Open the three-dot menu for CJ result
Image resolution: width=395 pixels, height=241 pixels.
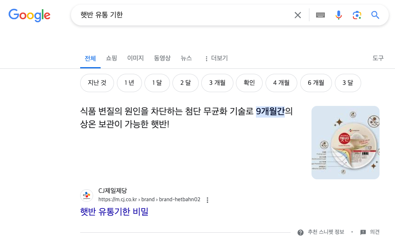pyautogui.click(x=208, y=200)
